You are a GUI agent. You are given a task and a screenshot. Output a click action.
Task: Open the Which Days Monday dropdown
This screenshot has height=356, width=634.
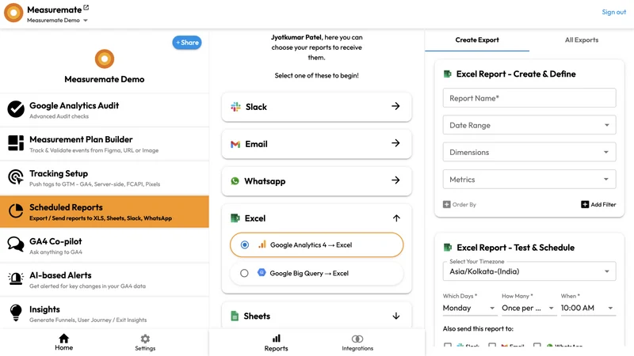pyautogui.click(x=468, y=308)
